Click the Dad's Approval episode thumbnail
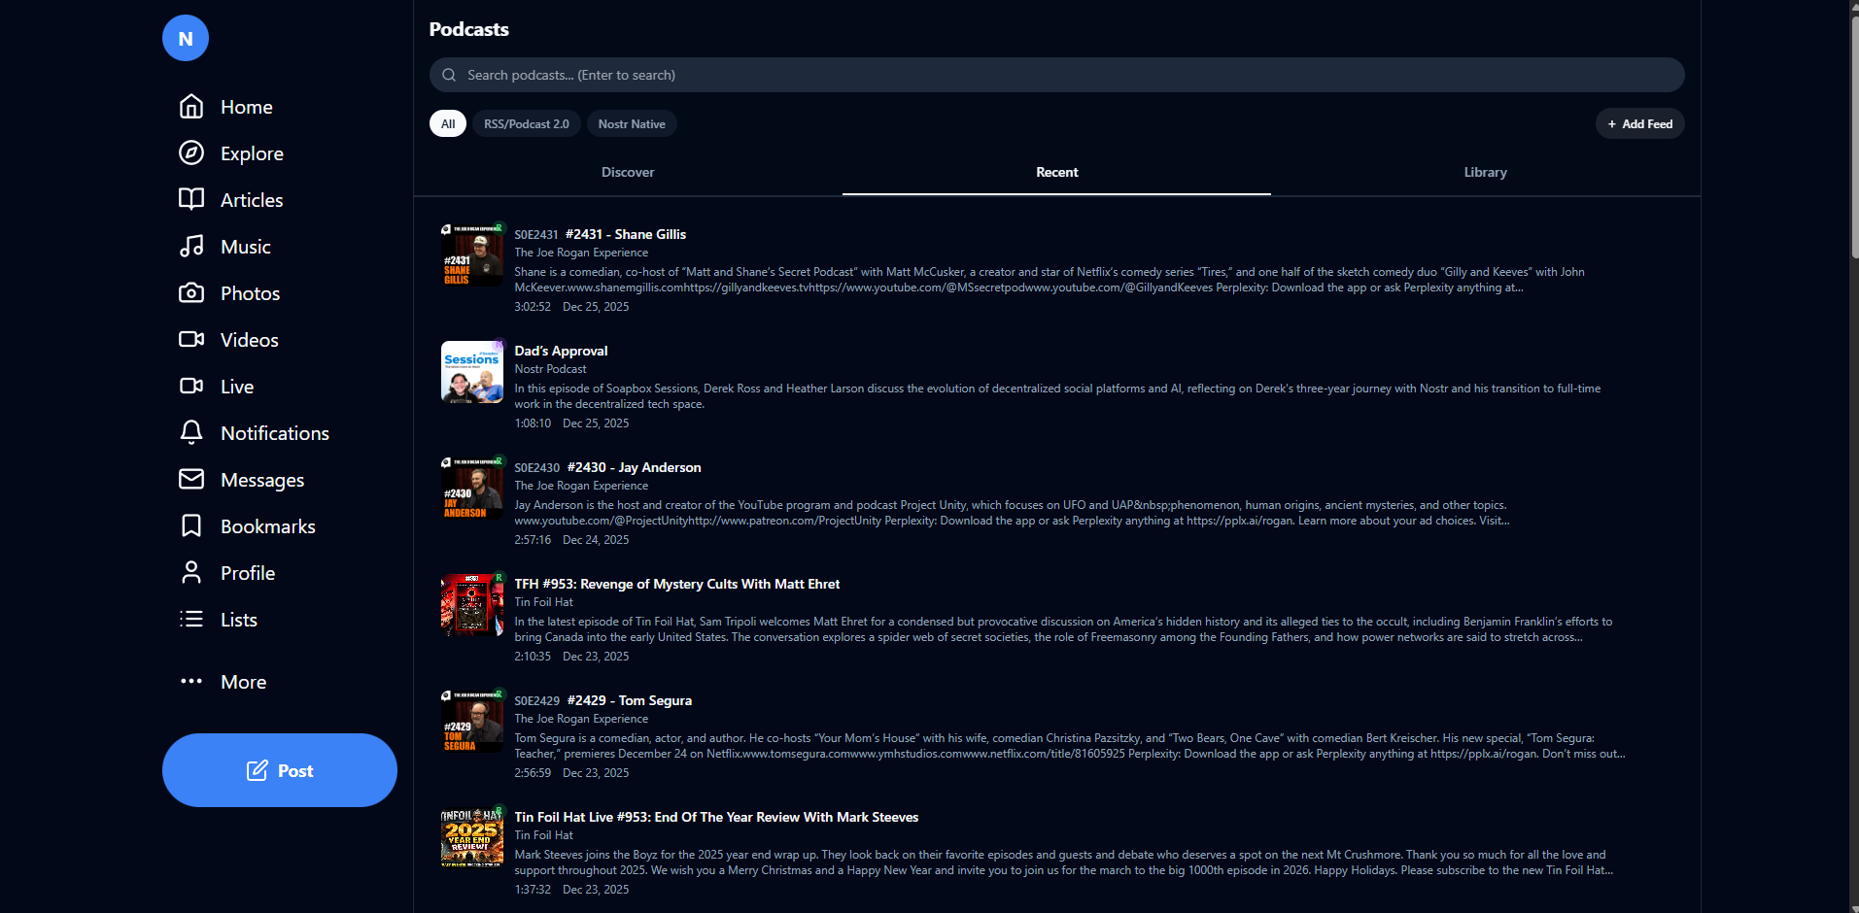1859x913 pixels. tap(472, 372)
